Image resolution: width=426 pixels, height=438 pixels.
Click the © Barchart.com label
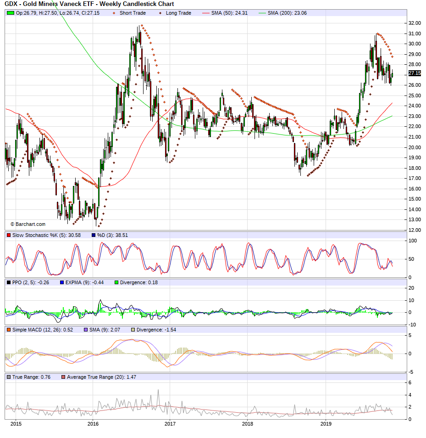pos(28,224)
